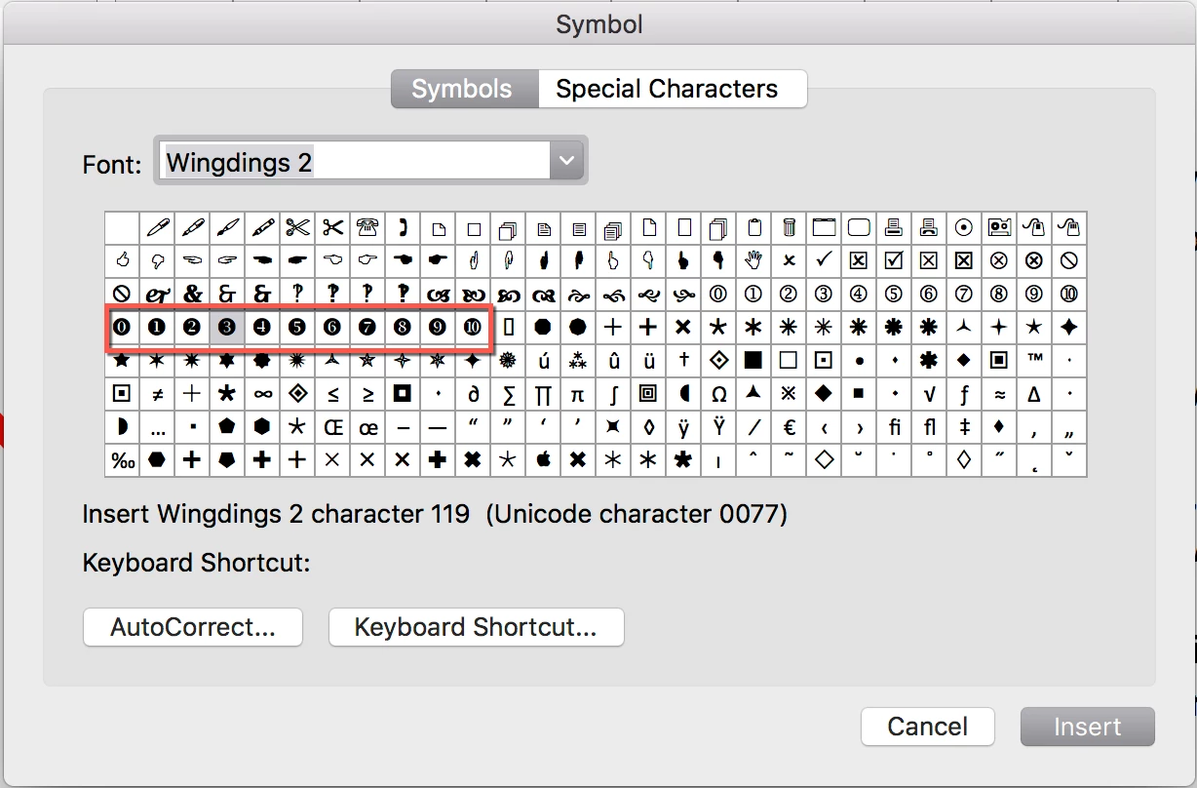The image size is (1197, 788).
Task: Select the trademark ™ symbol
Action: tap(1034, 361)
